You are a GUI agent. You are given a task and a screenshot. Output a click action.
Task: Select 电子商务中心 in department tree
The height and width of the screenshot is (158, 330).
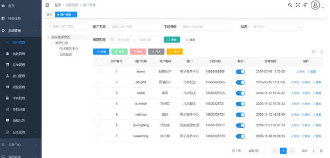(x=69, y=49)
